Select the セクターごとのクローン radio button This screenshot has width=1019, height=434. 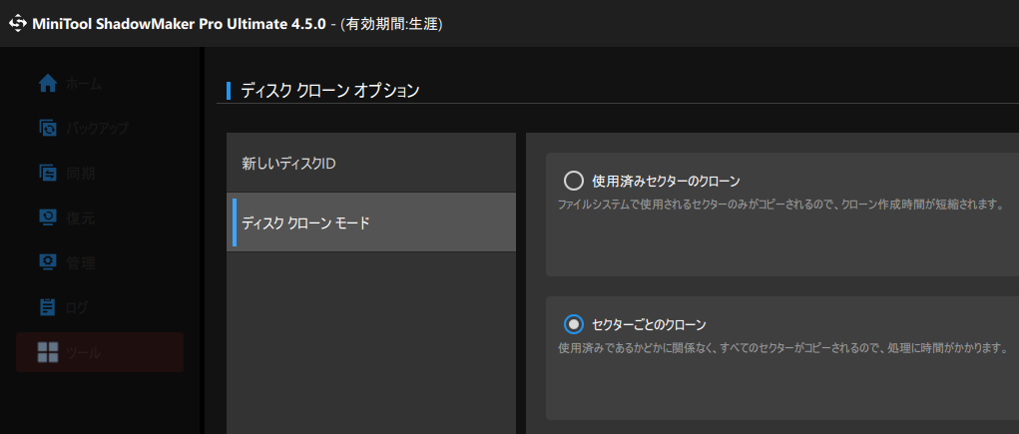click(x=574, y=323)
